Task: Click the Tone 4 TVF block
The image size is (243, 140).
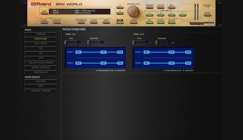Action: [171, 63]
